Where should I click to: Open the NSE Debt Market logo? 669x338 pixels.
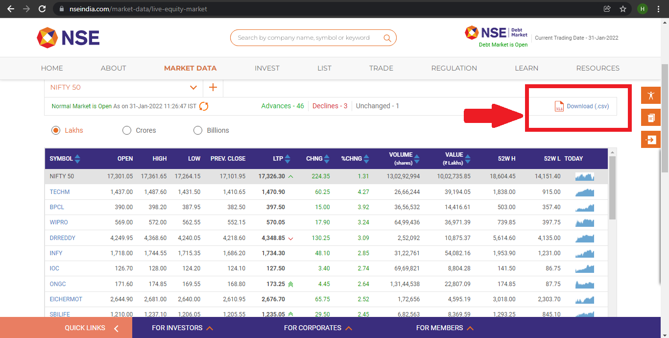coord(496,33)
